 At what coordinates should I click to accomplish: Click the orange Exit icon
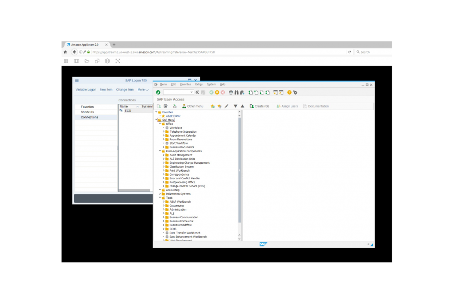(217, 92)
